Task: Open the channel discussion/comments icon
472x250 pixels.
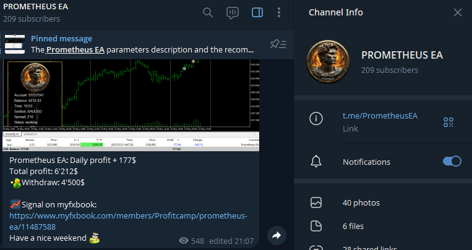Action: [233, 12]
